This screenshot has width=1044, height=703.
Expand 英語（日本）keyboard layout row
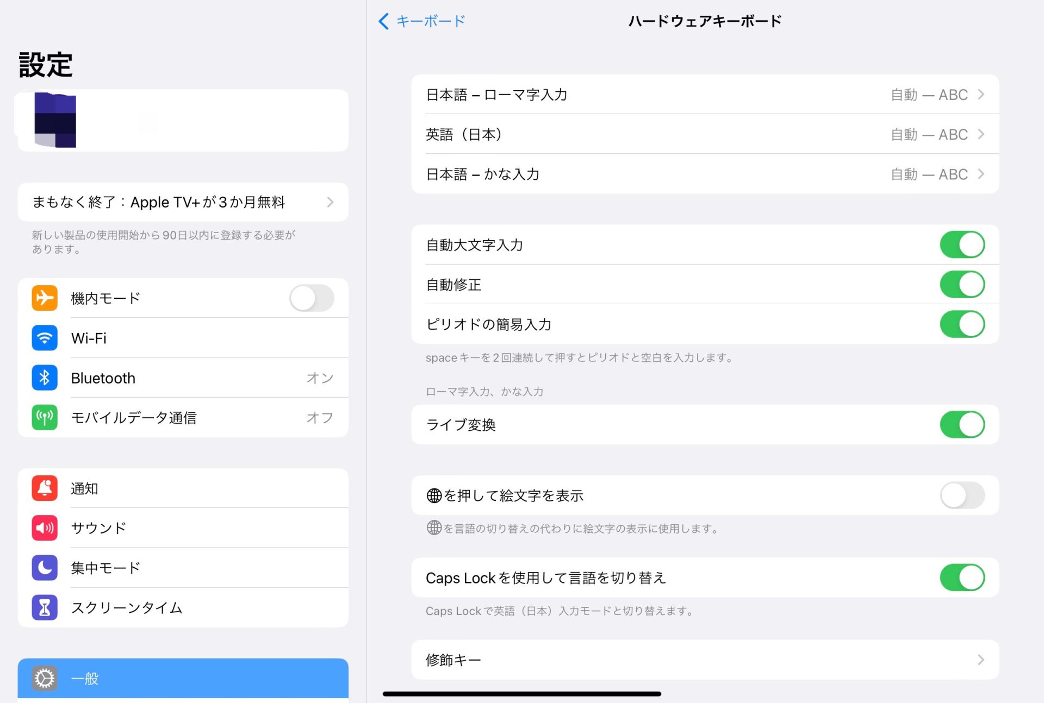[x=705, y=134]
